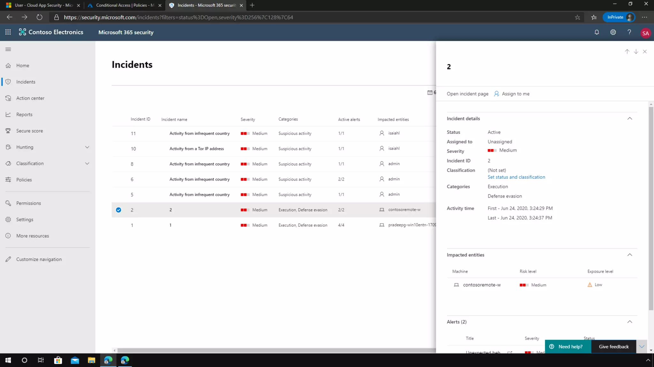Click Set status and classification link
The height and width of the screenshot is (367, 654).
(516, 177)
